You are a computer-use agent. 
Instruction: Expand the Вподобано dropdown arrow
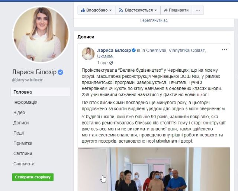click(110, 10)
